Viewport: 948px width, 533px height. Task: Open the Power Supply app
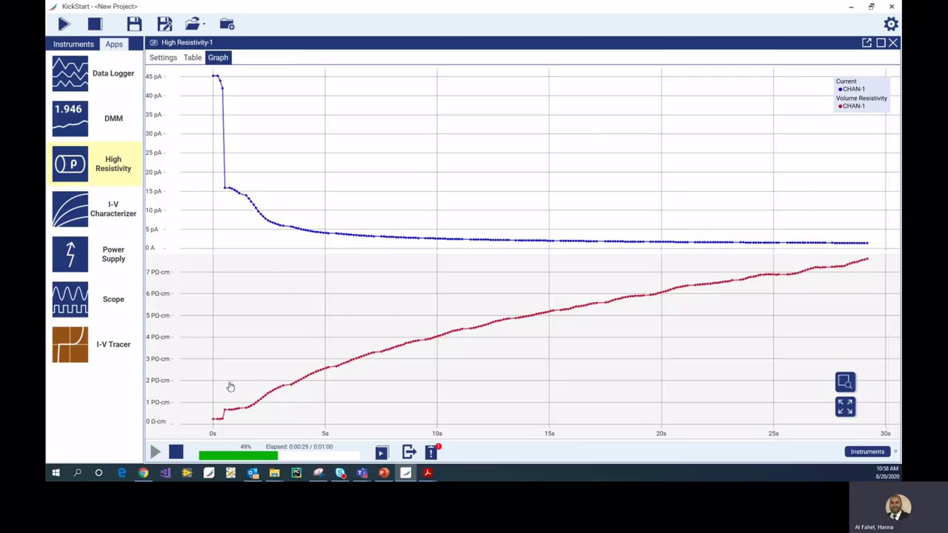click(x=93, y=254)
